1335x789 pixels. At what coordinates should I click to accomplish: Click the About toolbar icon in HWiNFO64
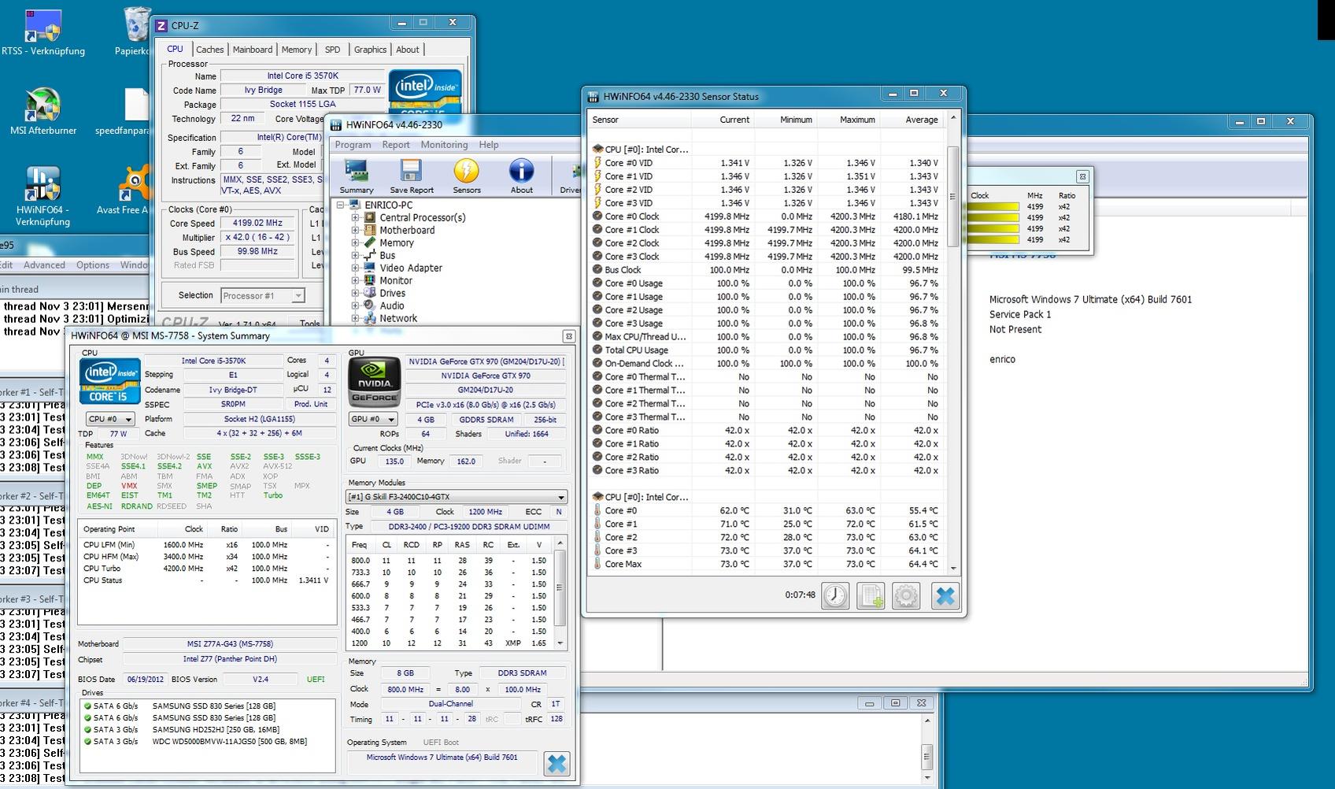tap(521, 176)
